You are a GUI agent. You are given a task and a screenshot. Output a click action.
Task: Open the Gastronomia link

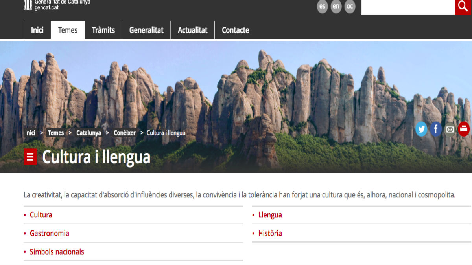(50, 233)
